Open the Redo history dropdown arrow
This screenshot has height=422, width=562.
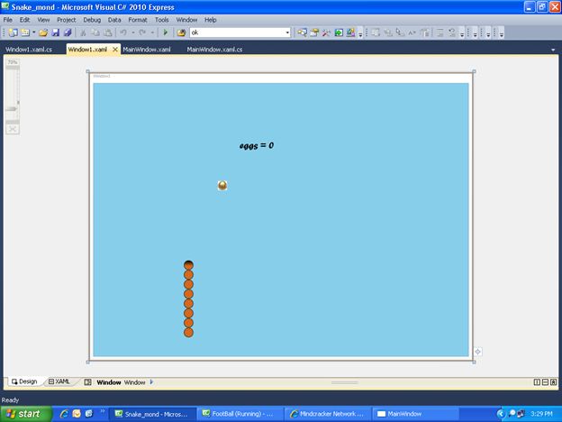(x=152, y=32)
